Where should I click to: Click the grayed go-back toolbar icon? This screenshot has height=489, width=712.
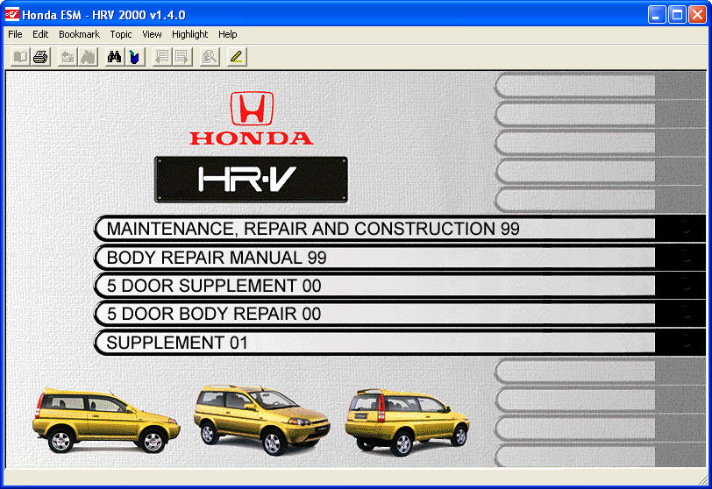[x=68, y=57]
